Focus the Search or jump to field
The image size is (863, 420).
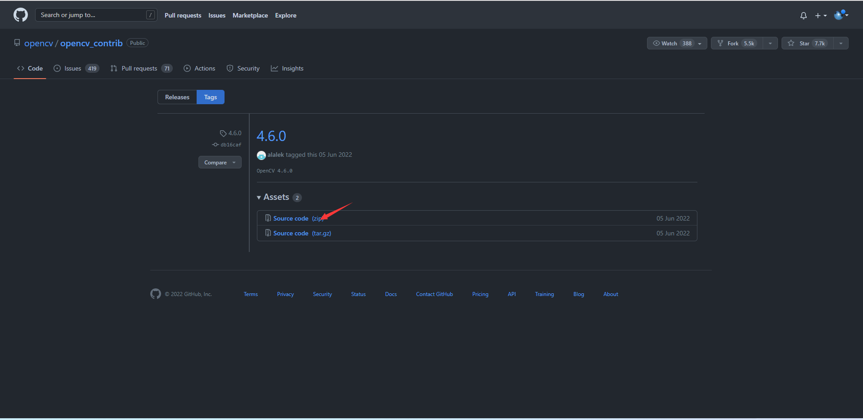tap(96, 15)
